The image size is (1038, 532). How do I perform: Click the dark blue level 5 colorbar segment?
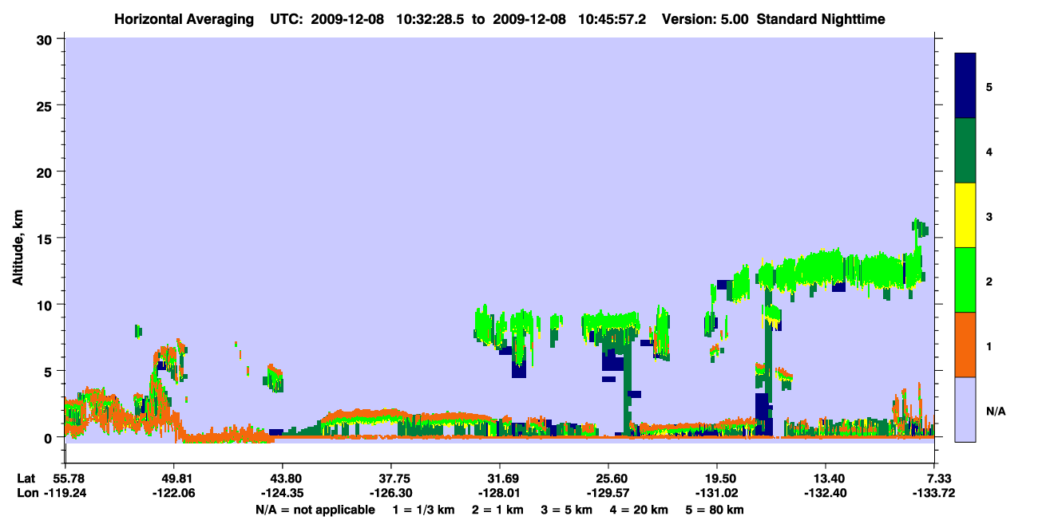[x=965, y=86]
